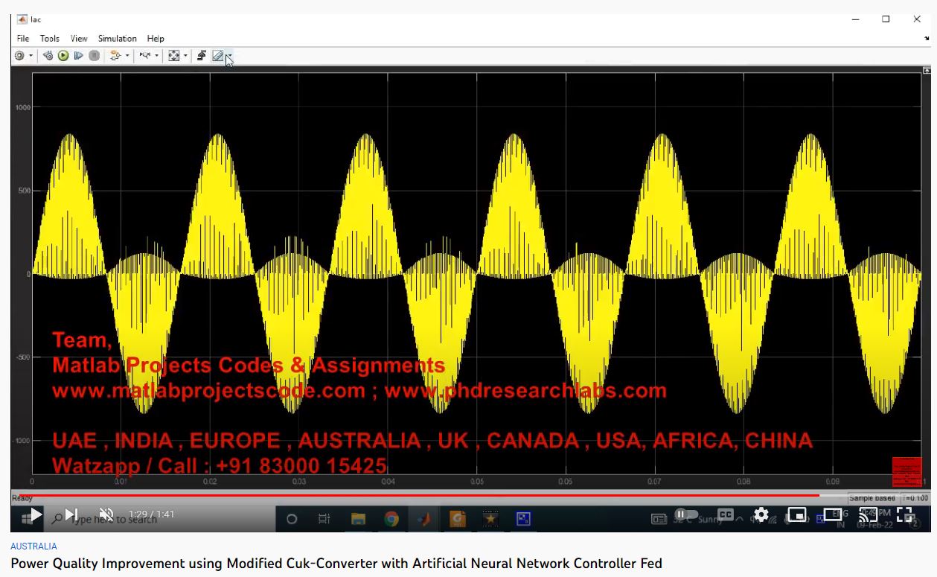Play the video with the play button
The height and width of the screenshot is (577, 937).
tap(35, 514)
